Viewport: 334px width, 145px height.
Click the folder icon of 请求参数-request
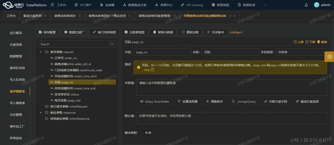(47, 52)
